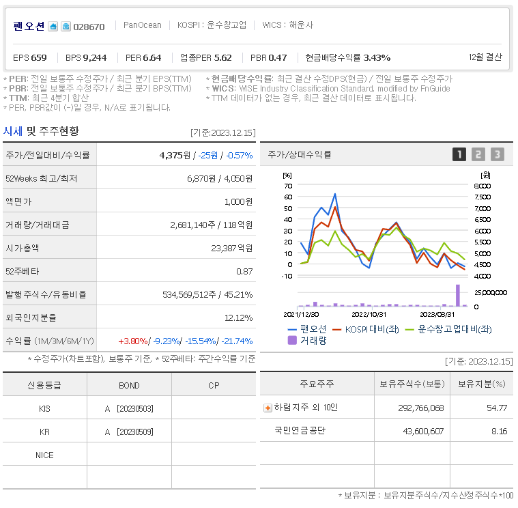The image size is (518, 508).
Task: Click 외국인지분율 12.12% value
Action: coord(238,317)
